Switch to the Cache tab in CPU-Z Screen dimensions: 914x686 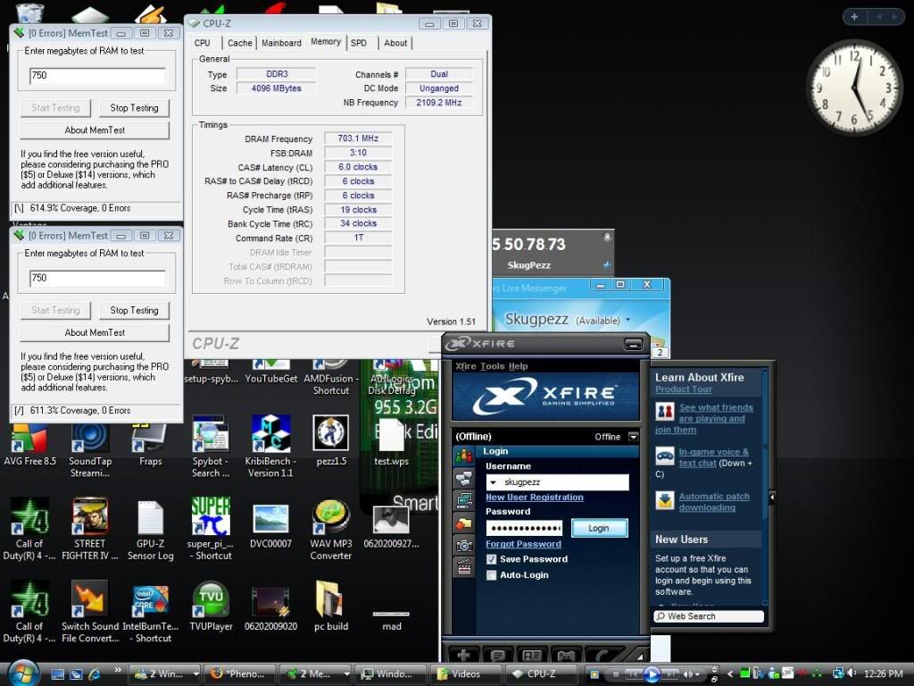(239, 43)
